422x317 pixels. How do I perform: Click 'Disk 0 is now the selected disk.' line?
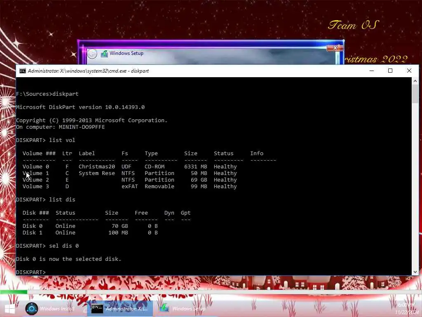coord(69,259)
